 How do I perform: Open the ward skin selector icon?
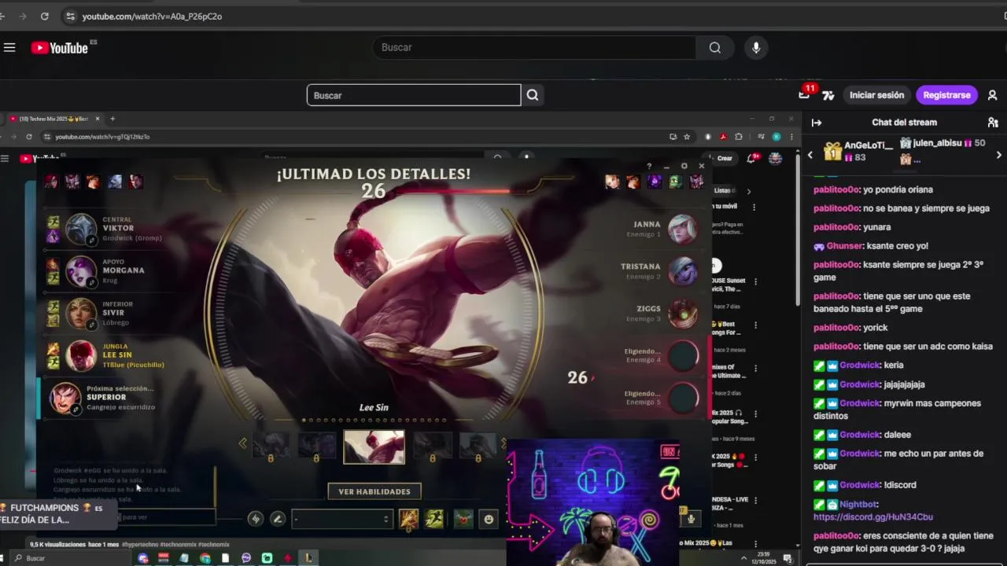[x=463, y=519]
